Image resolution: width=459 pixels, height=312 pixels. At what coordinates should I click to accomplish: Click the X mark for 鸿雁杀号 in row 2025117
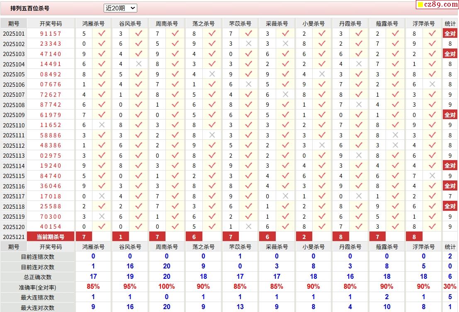(102, 196)
